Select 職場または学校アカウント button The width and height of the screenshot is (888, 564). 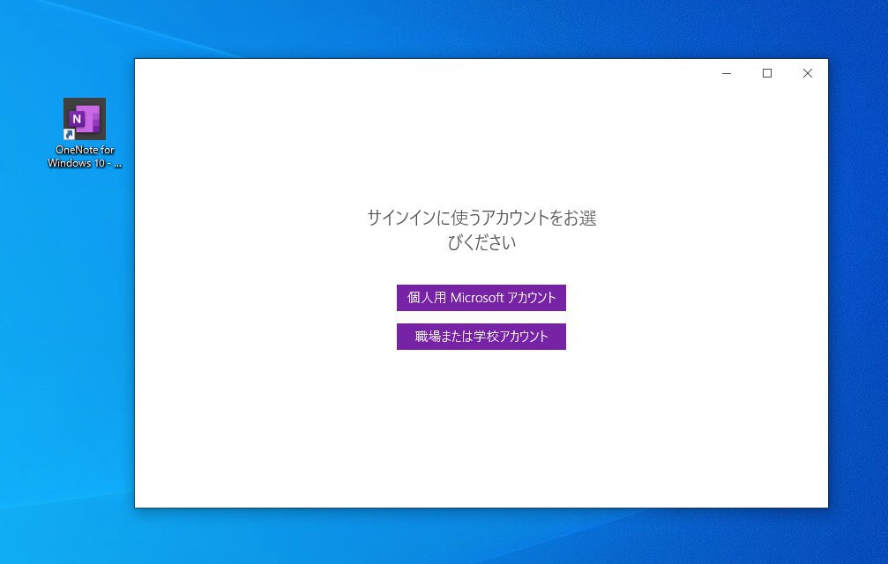coord(481,337)
